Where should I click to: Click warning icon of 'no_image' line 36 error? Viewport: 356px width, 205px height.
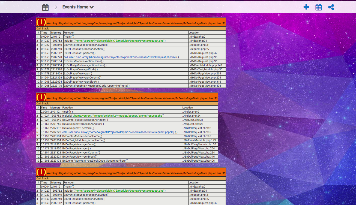(41, 22)
